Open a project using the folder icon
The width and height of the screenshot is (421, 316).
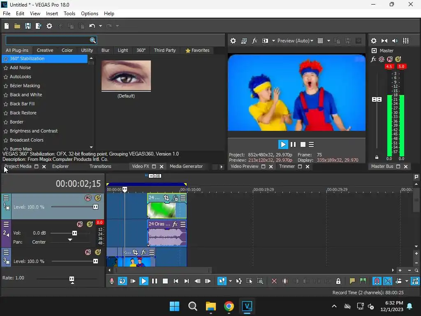point(17,26)
